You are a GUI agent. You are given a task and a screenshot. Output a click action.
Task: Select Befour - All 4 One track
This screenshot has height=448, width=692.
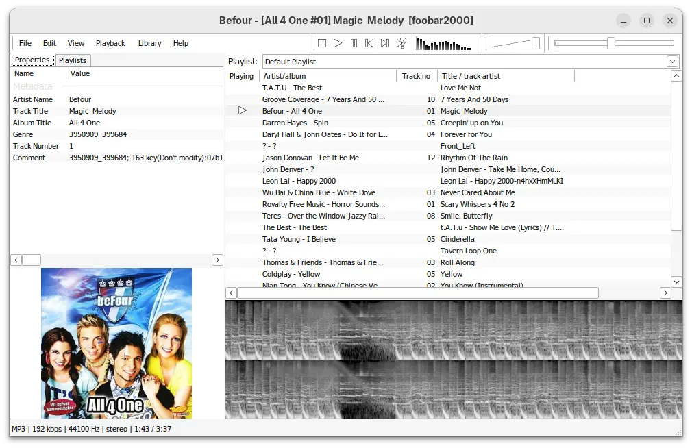click(x=448, y=111)
